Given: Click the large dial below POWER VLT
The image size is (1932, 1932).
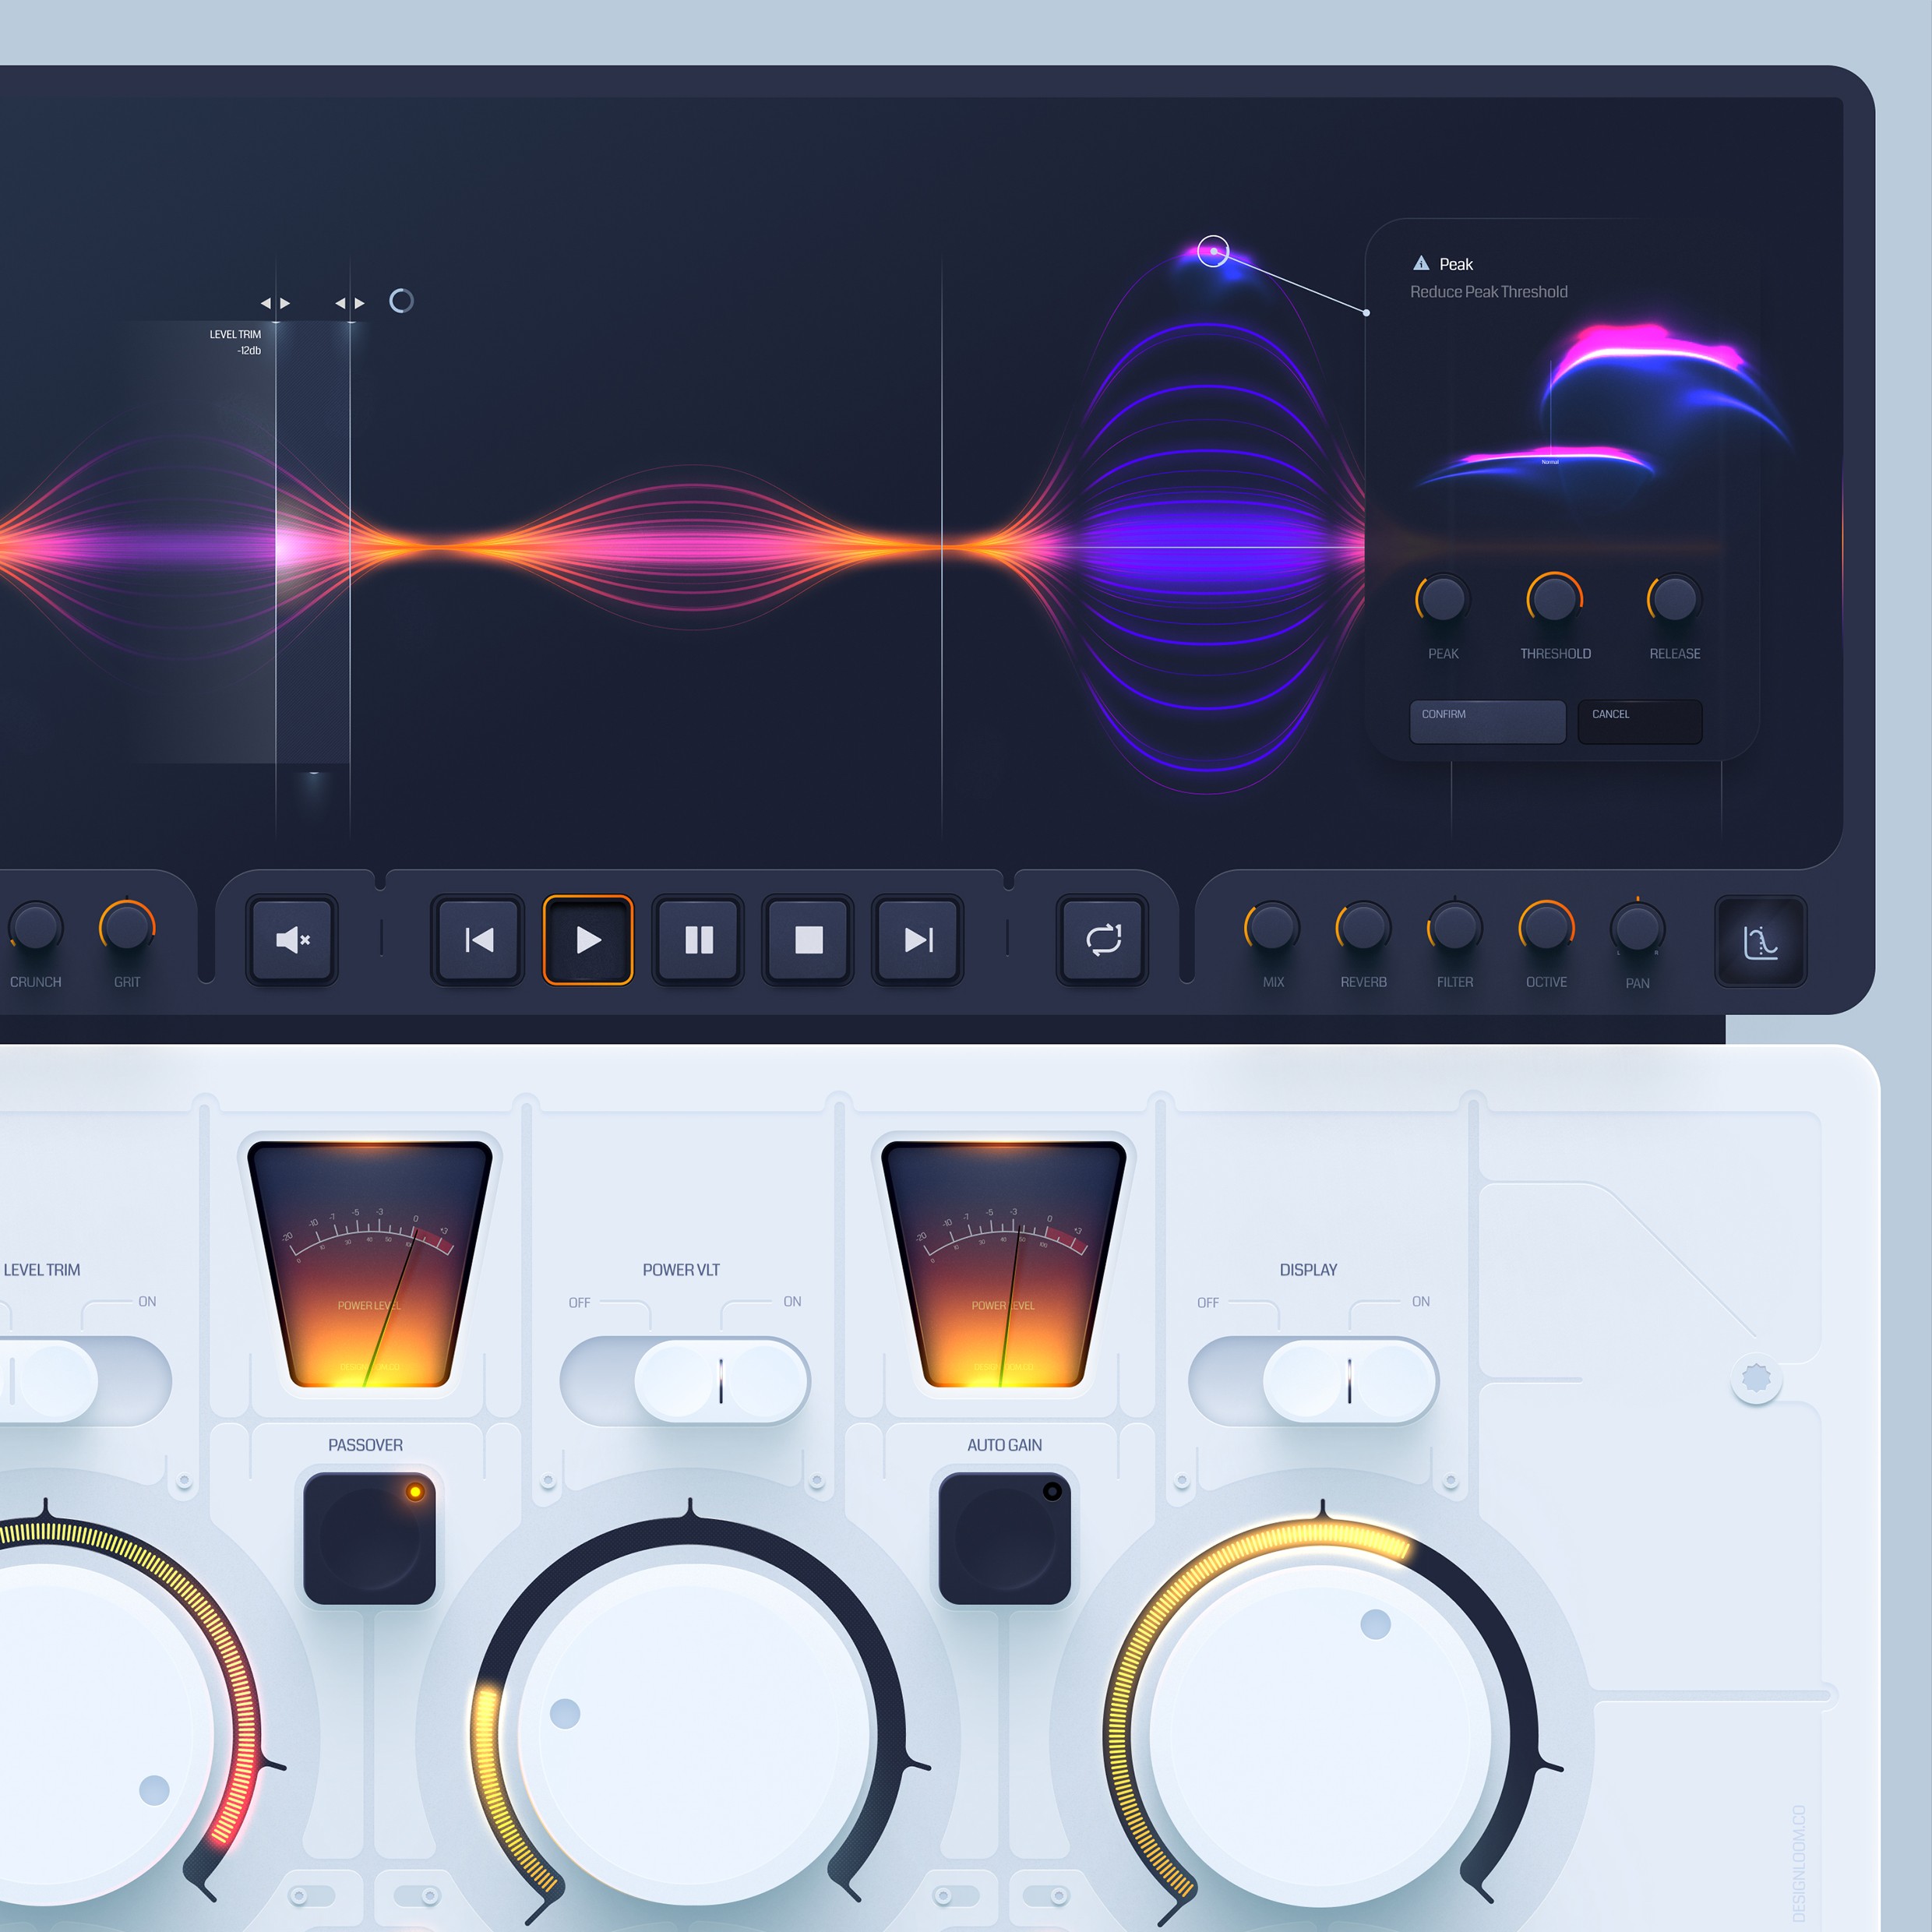Looking at the screenshot, I should pos(693,1735).
